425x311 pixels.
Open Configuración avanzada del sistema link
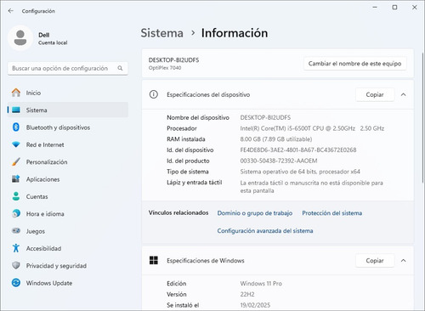[x=265, y=231]
